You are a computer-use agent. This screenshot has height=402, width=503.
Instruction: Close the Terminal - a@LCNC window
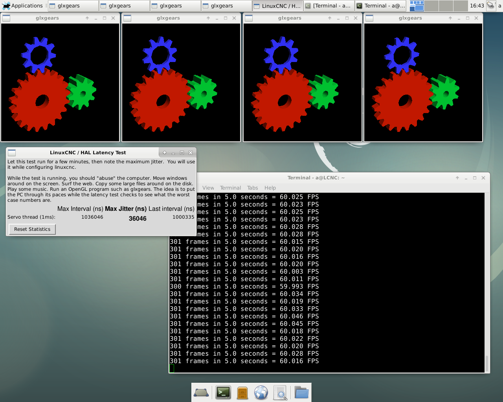[x=483, y=178]
